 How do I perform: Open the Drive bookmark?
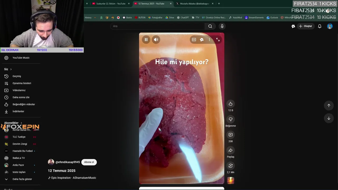tap(170, 18)
